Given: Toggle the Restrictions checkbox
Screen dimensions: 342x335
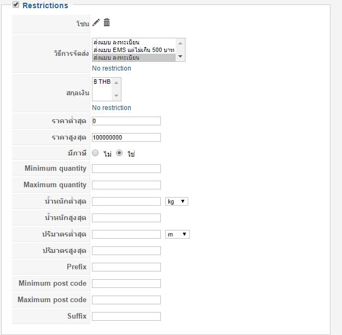Looking at the screenshot, I should (x=16, y=5).
